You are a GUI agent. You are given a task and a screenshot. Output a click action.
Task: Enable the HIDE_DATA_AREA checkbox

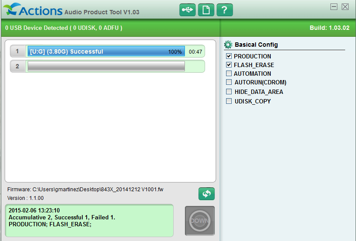(229, 92)
